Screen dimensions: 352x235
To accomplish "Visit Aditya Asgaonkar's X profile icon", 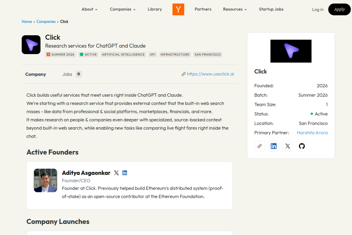I will (116, 173).
